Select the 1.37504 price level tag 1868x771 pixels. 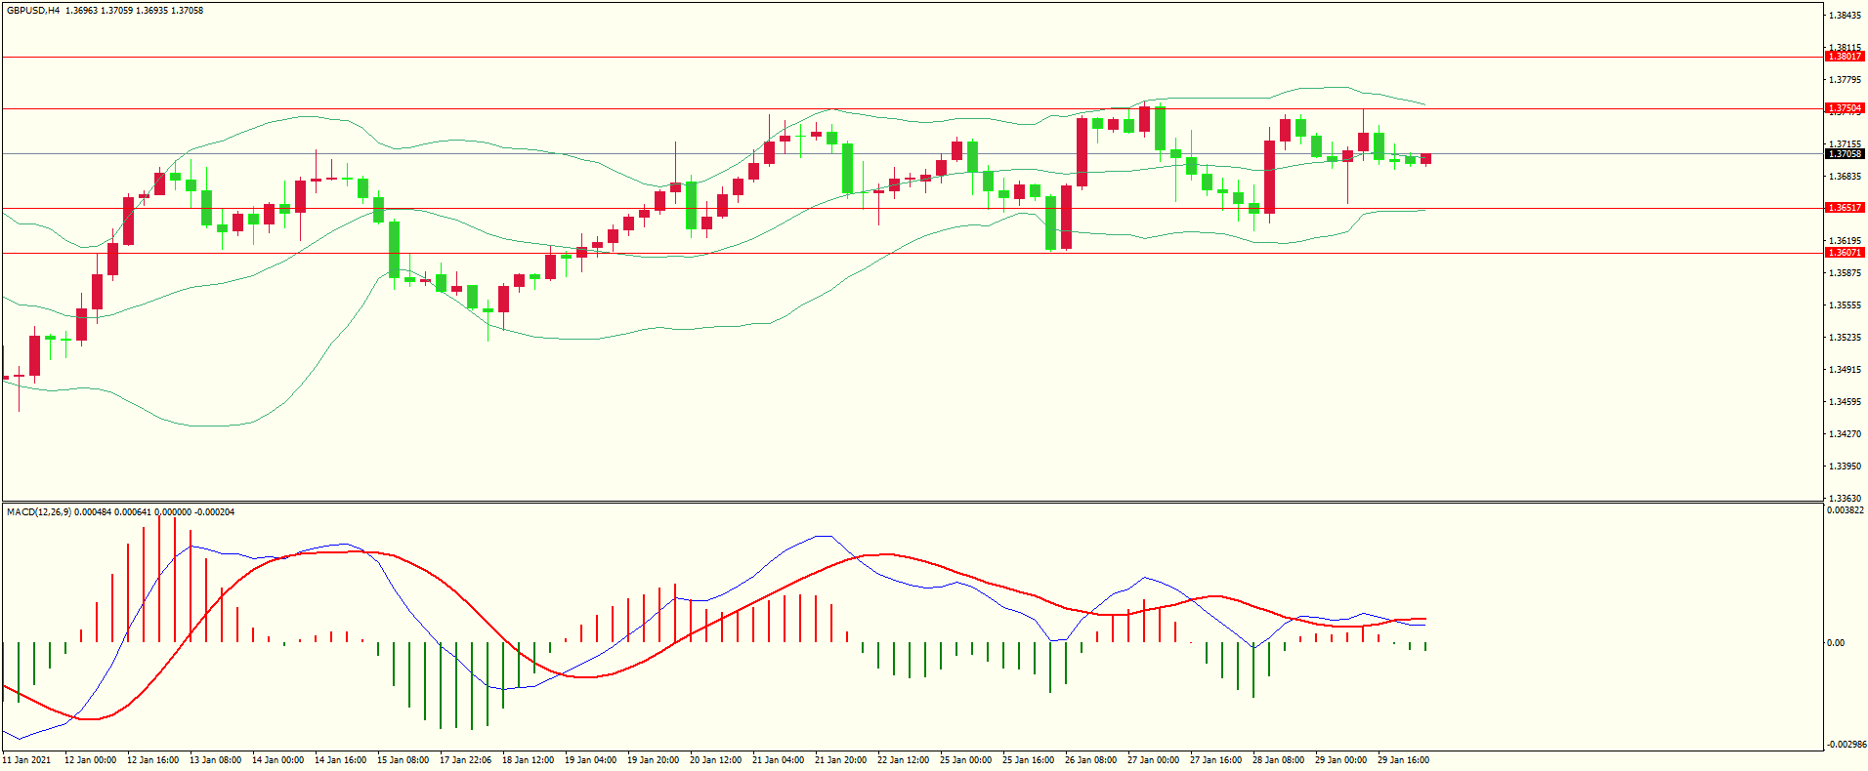(x=1845, y=108)
